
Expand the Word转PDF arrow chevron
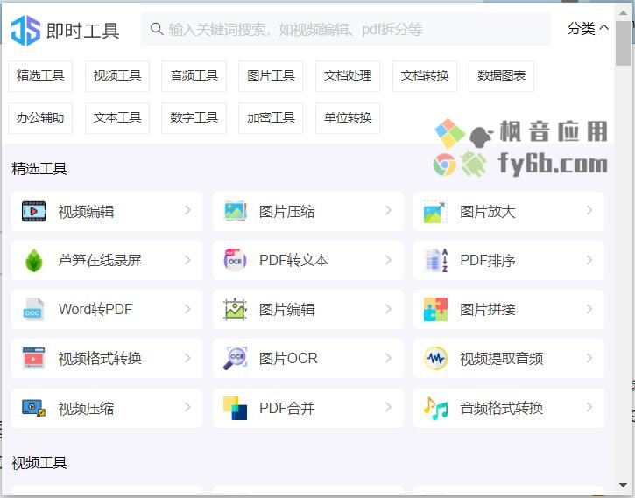pos(187,309)
